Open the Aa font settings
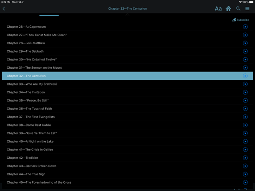Image resolution: width=255 pixels, height=191 pixels. [x=218, y=9]
